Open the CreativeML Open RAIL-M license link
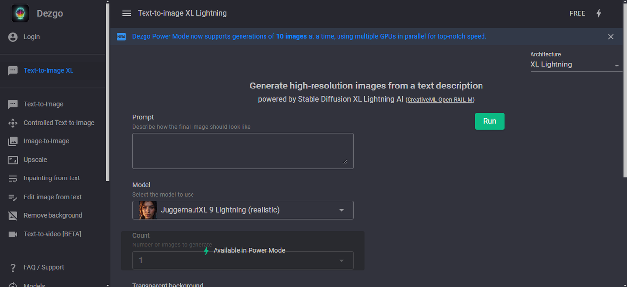This screenshot has height=287, width=627. click(x=440, y=100)
